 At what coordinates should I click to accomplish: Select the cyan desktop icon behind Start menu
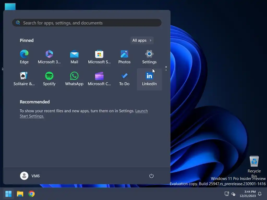[10, 7]
